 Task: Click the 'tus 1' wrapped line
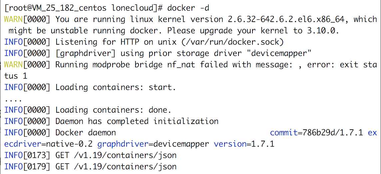(x=16, y=76)
